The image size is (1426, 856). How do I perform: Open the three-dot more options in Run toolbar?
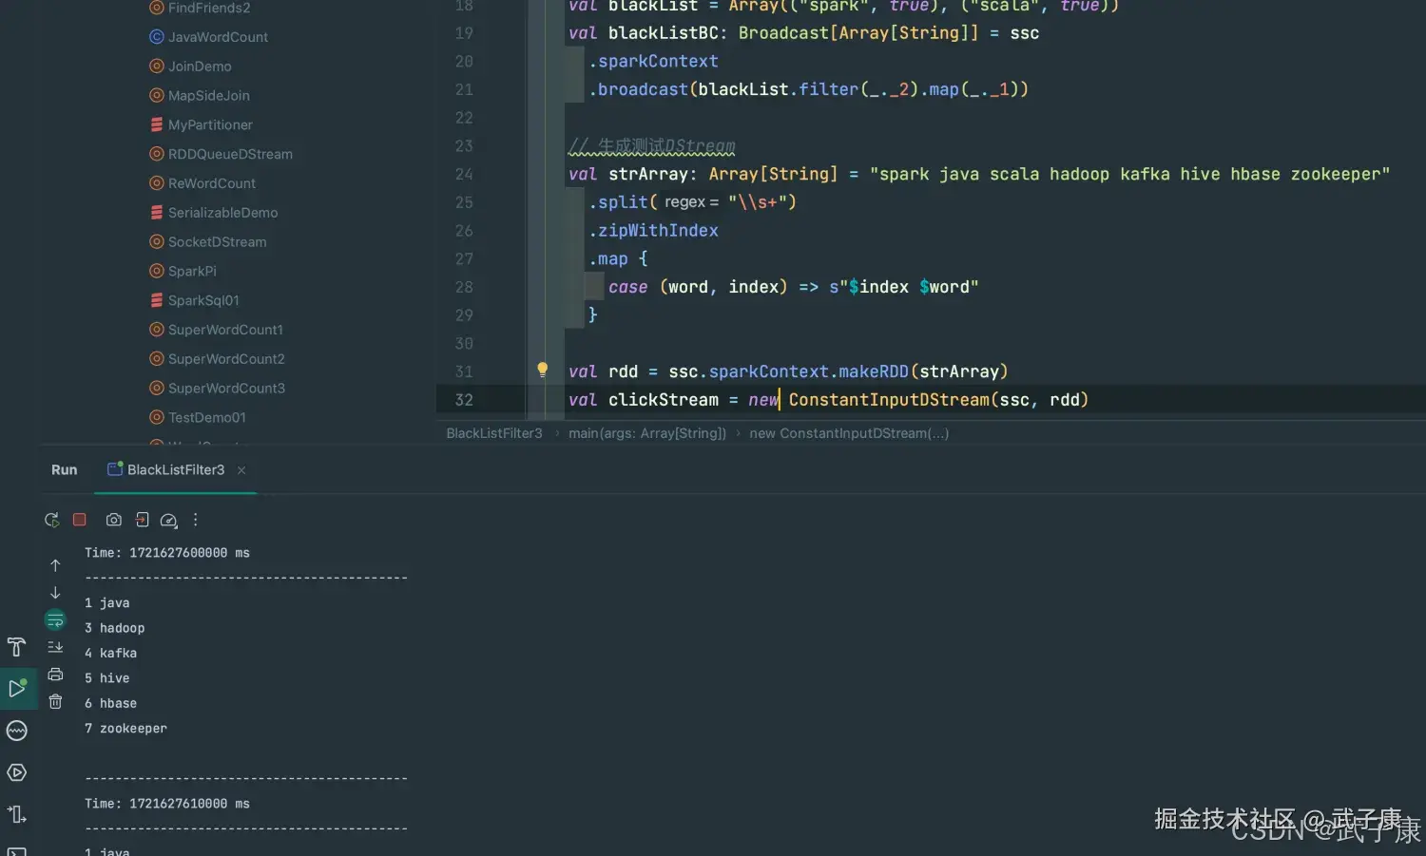click(196, 520)
